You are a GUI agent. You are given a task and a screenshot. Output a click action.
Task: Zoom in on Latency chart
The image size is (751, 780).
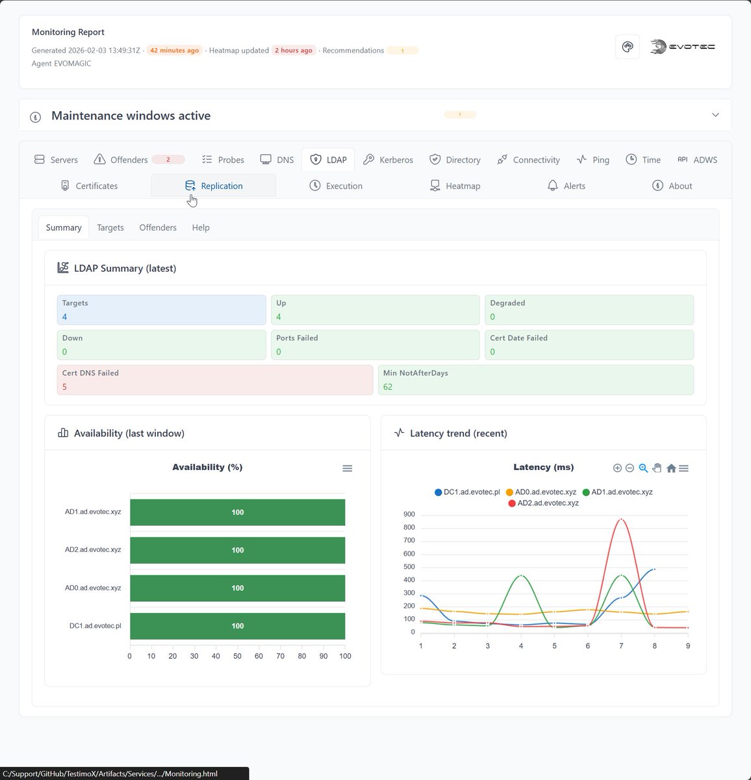tap(617, 468)
